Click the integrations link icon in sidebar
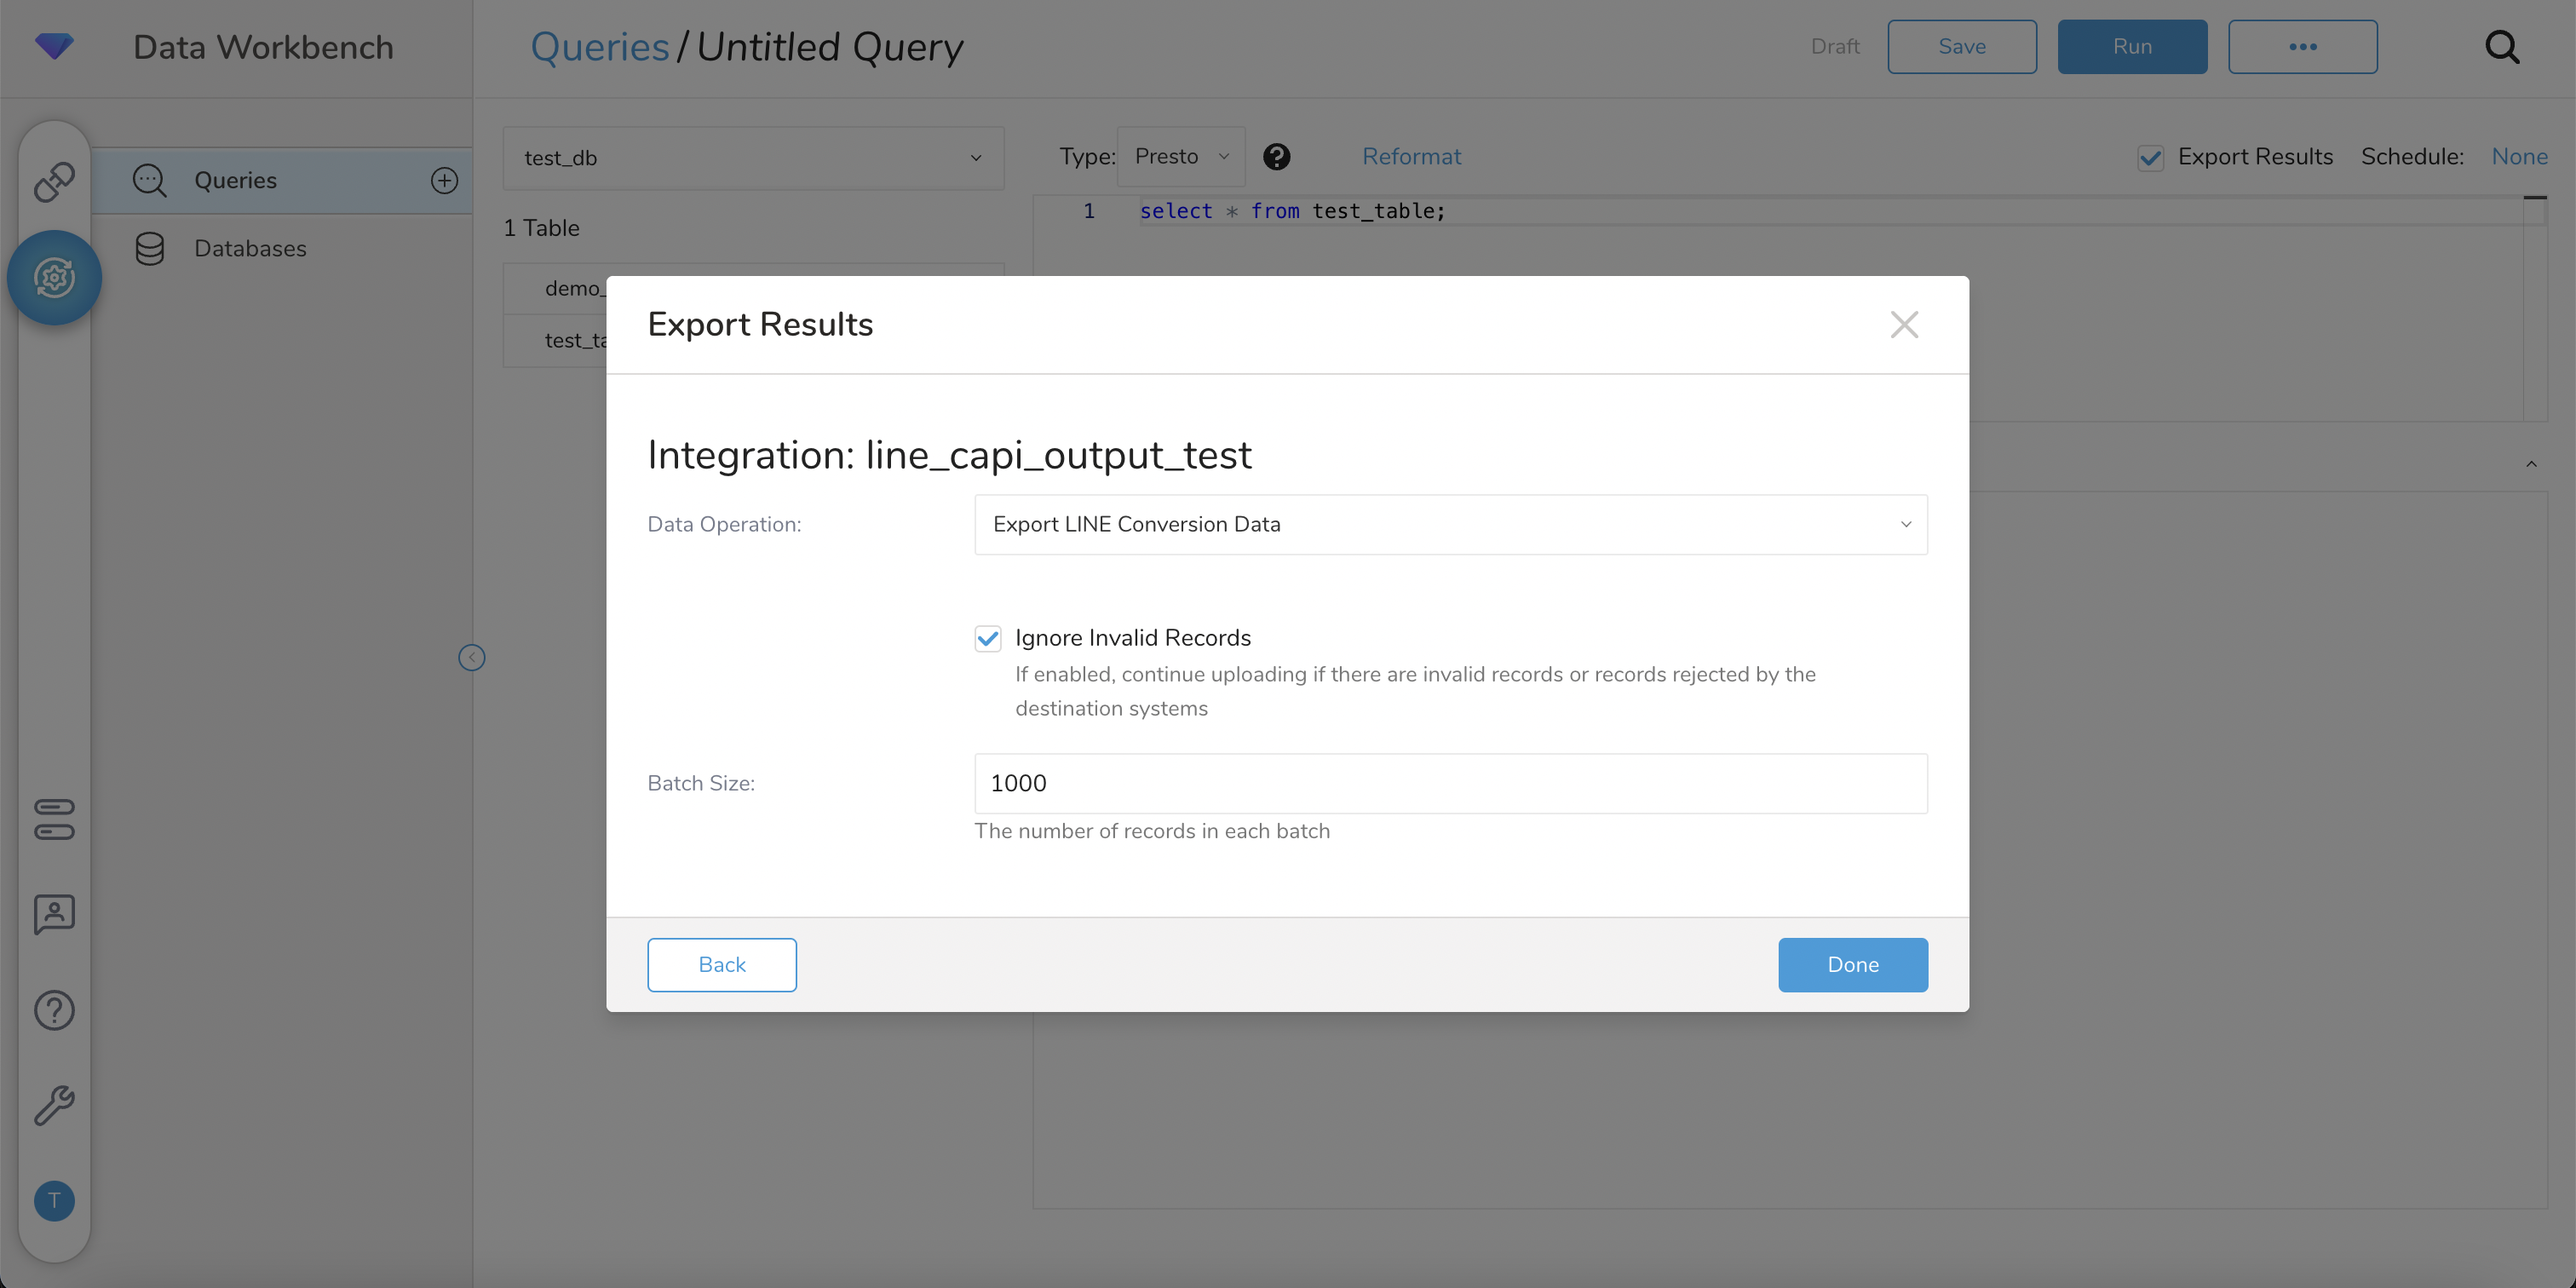The image size is (2576, 1288). click(54, 182)
